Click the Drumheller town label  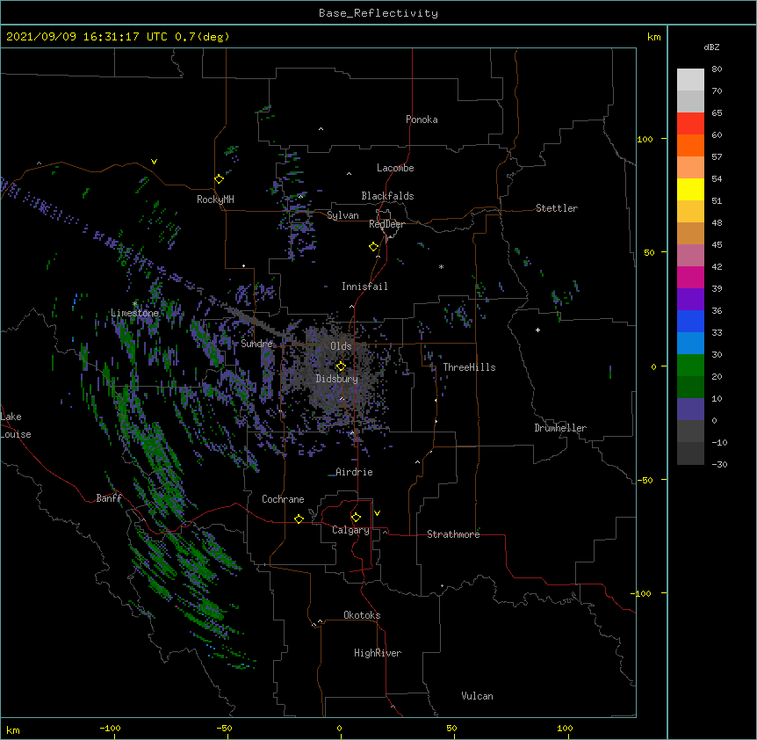pos(560,428)
